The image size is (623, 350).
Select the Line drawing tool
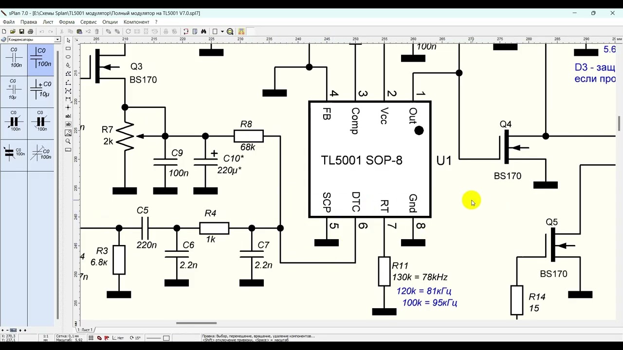pos(68,82)
